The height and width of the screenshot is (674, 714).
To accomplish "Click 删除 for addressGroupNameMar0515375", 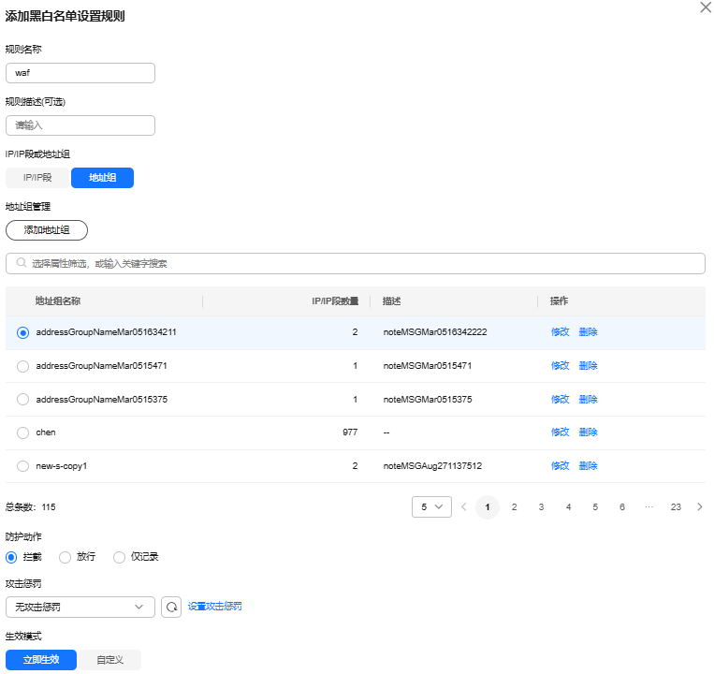I will click(x=588, y=399).
